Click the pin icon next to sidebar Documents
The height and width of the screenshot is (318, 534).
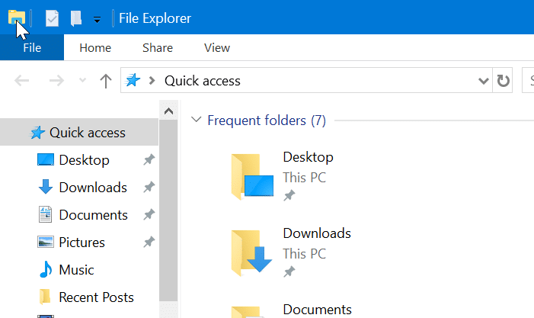click(149, 215)
